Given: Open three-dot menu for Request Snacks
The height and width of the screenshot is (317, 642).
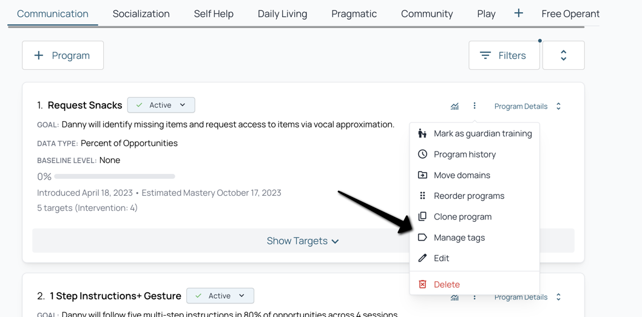Looking at the screenshot, I should [475, 106].
